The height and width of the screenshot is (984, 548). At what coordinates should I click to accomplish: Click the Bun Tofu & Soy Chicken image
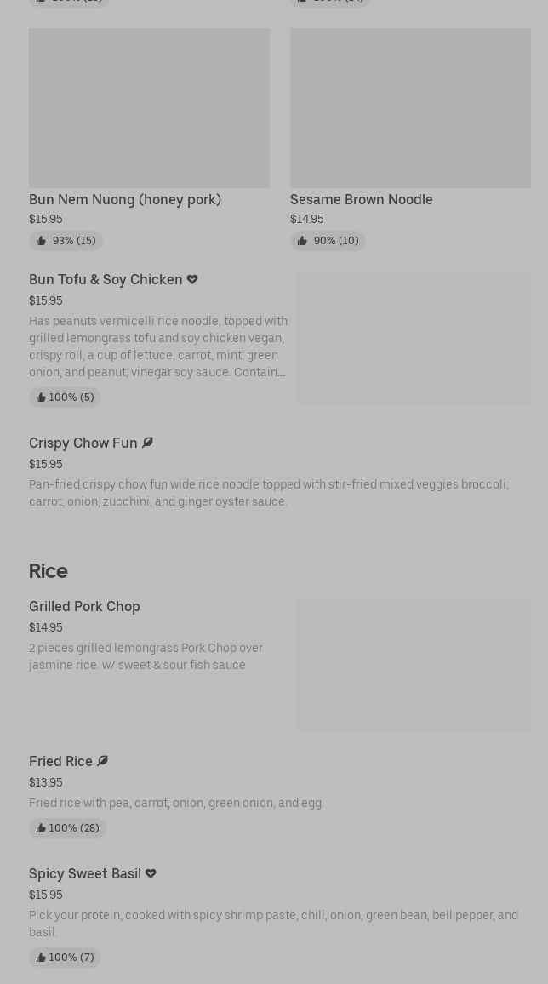pos(414,338)
